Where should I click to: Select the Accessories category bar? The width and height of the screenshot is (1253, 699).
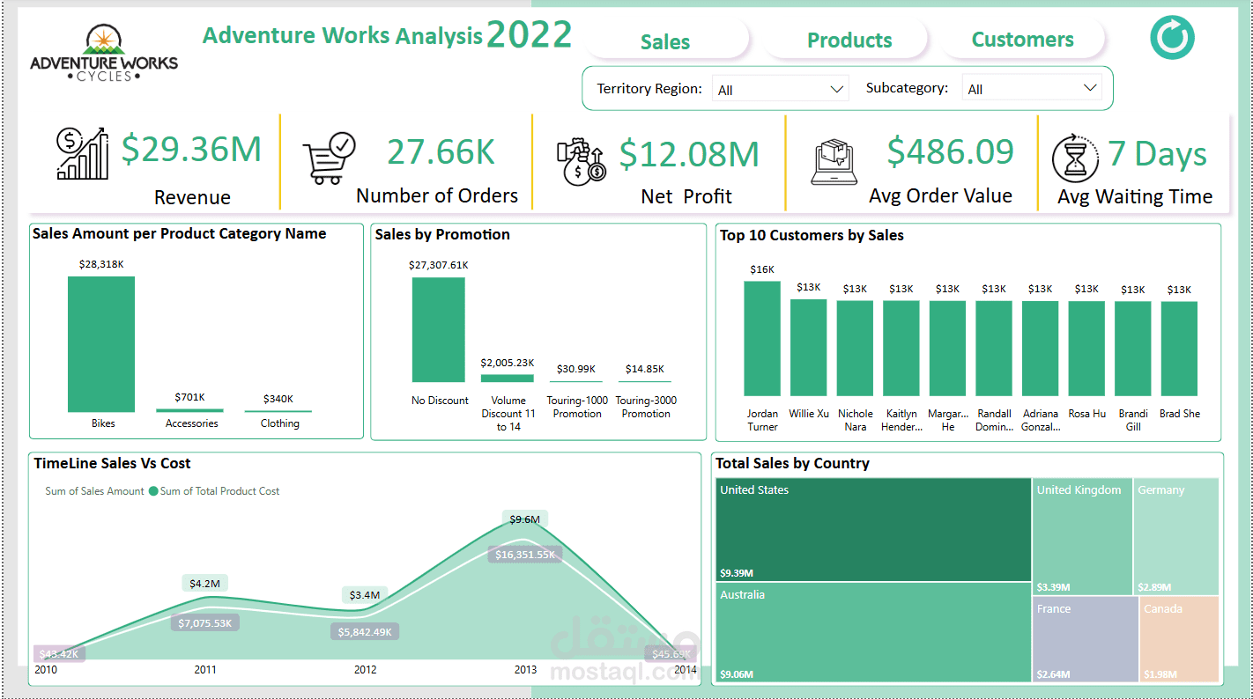click(x=189, y=410)
